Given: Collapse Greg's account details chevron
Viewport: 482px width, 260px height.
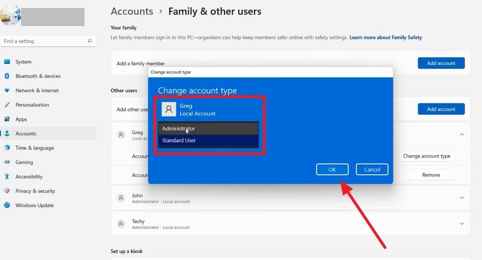Looking at the screenshot, I should pos(462,135).
